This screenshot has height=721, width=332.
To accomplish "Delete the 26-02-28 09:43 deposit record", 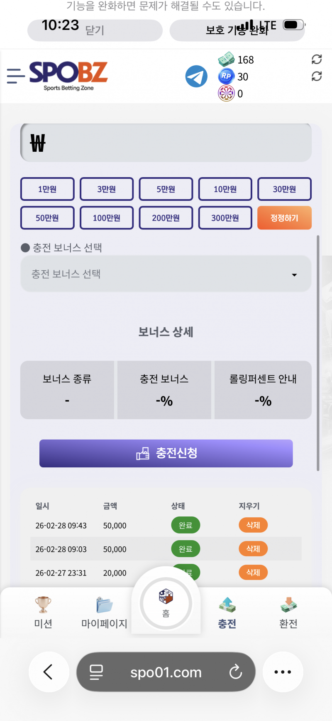I will [253, 525].
